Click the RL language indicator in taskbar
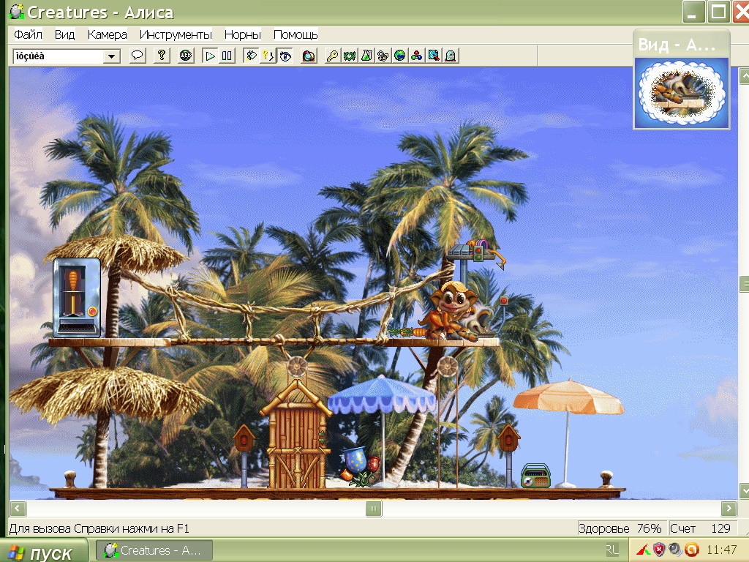 click(612, 550)
